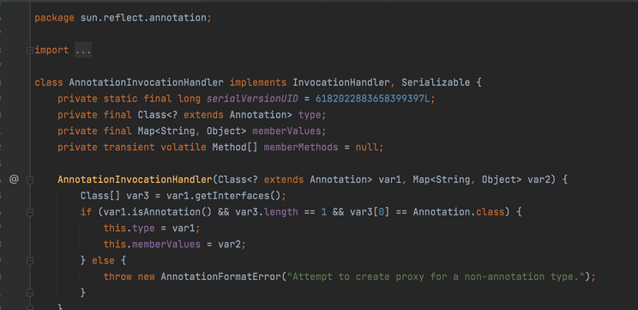Screen dimensions: 638x310
Task: Place cursor on InvocationHandler interface name
Action: click(x=341, y=82)
